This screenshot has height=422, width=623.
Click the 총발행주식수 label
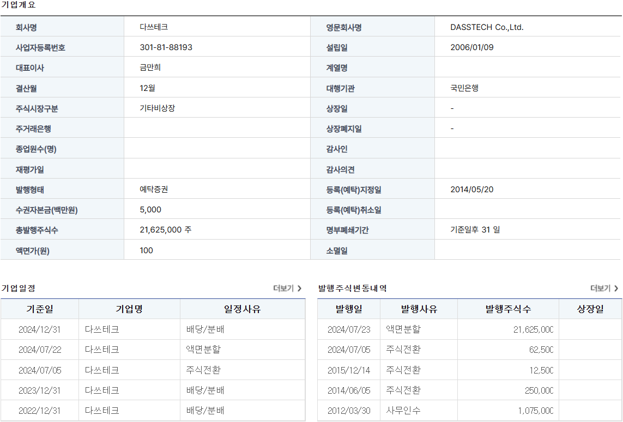pyautogui.click(x=37, y=230)
